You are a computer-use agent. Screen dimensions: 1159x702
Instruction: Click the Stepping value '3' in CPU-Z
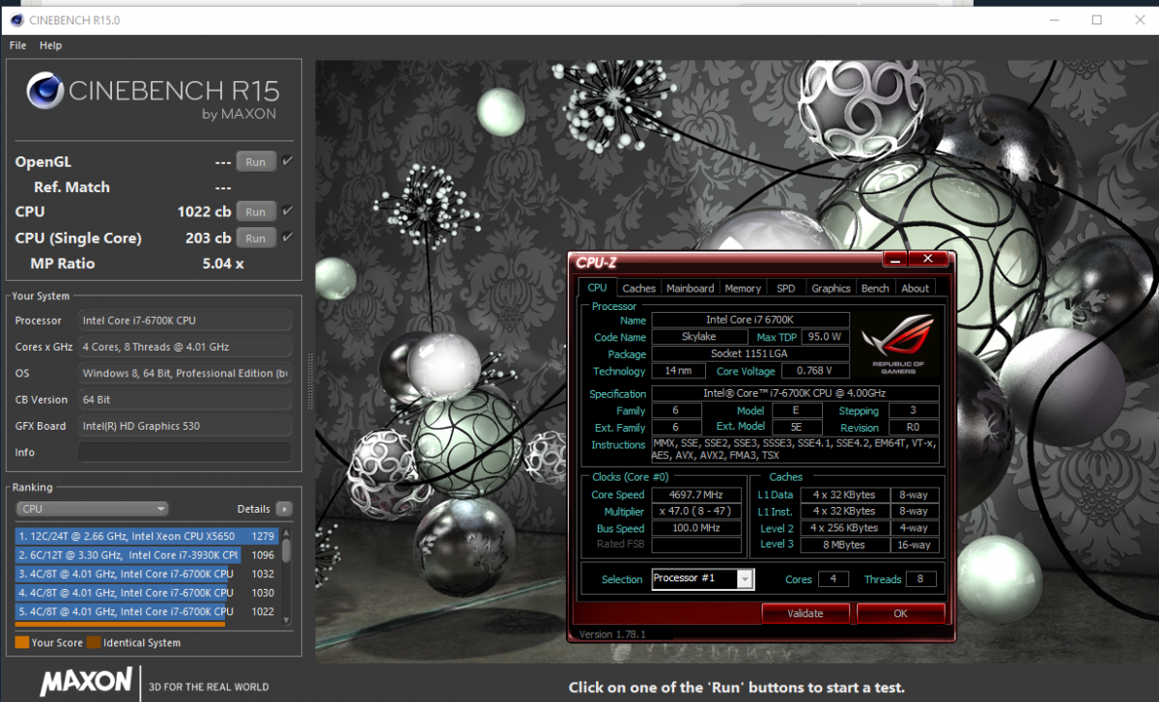tap(912, 410)
